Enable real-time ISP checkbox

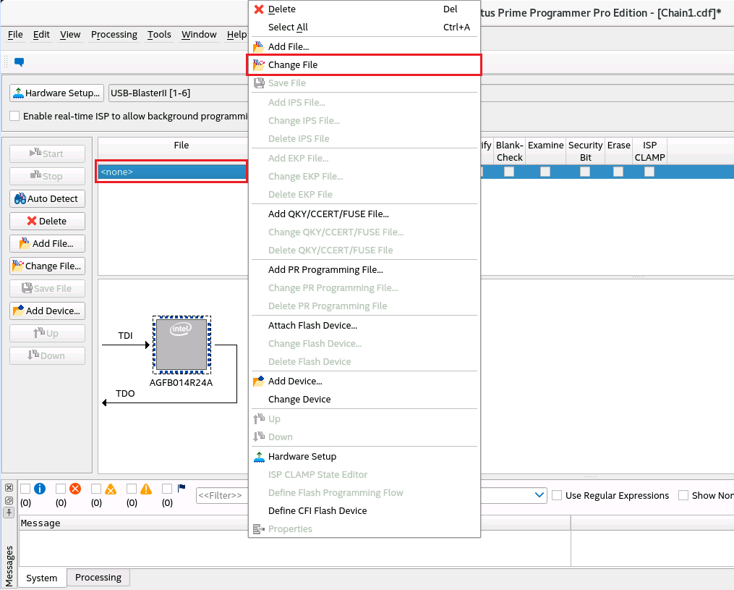pos(14,116)
